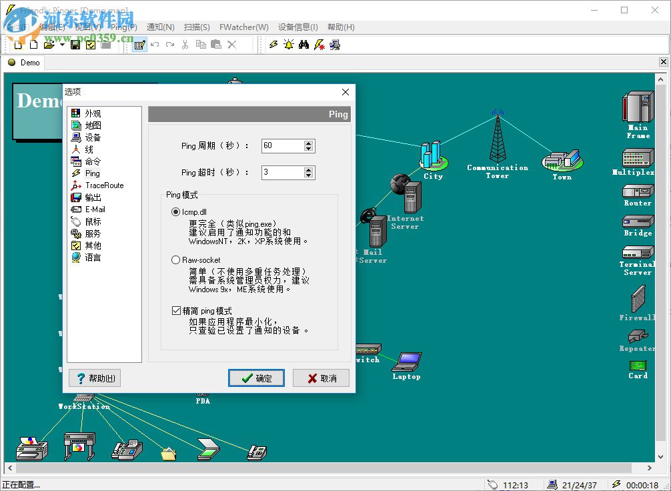
Task: Click the Save floppy disk toolbar icon
Action: tap(75, 45)
